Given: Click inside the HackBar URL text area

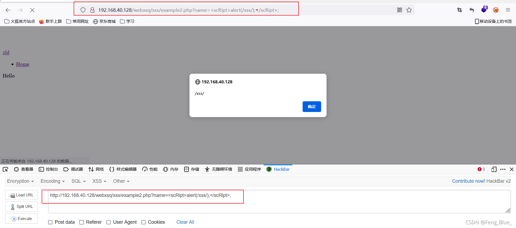Looking at the screenshot, I should [x=279, y=201].
